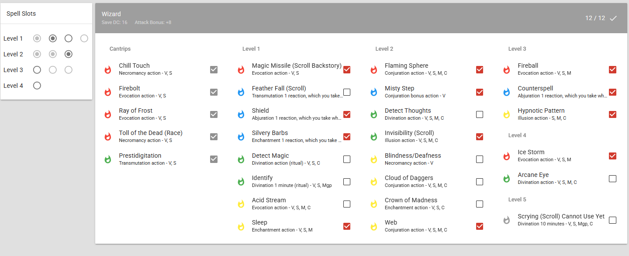This screenshot has height=256, width=629.
Task: Click the flame icon next to Firebolt
Action: tap(108, 92)
